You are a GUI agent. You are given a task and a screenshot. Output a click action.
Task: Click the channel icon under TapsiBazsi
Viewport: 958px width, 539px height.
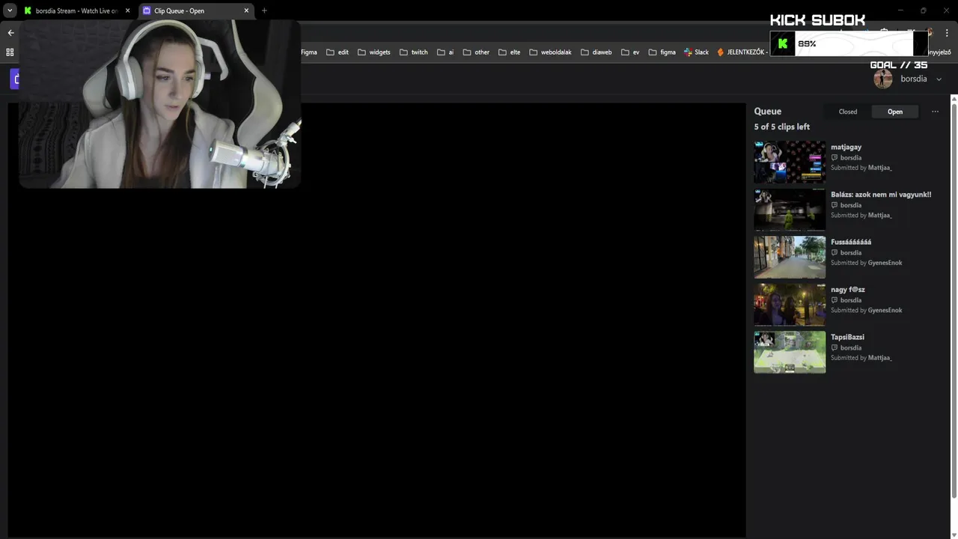pyautogui.click(x=835, y=348)
